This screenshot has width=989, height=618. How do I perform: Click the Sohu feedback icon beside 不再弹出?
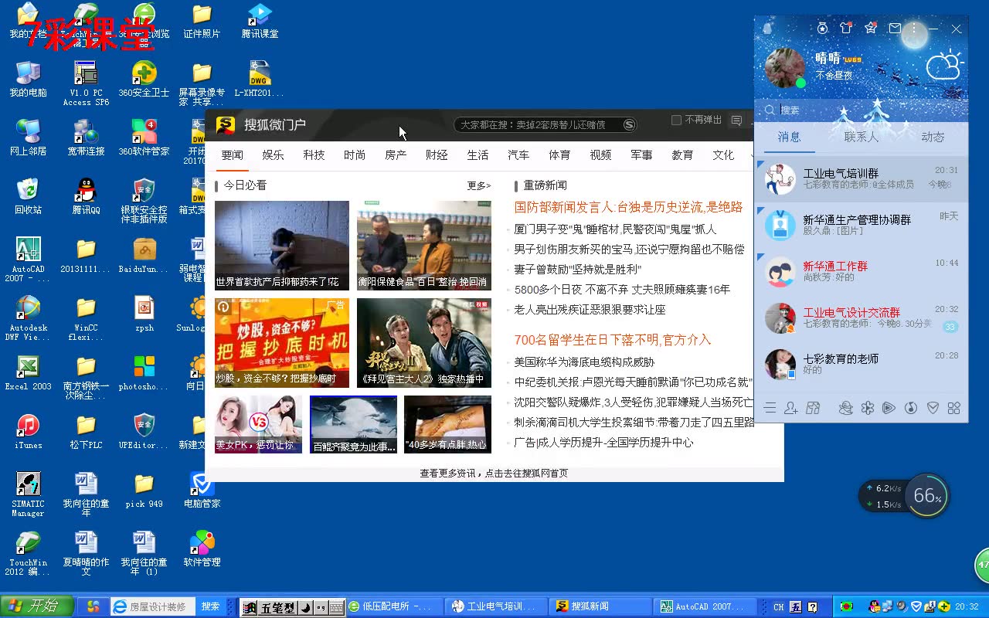pos(736,121)
